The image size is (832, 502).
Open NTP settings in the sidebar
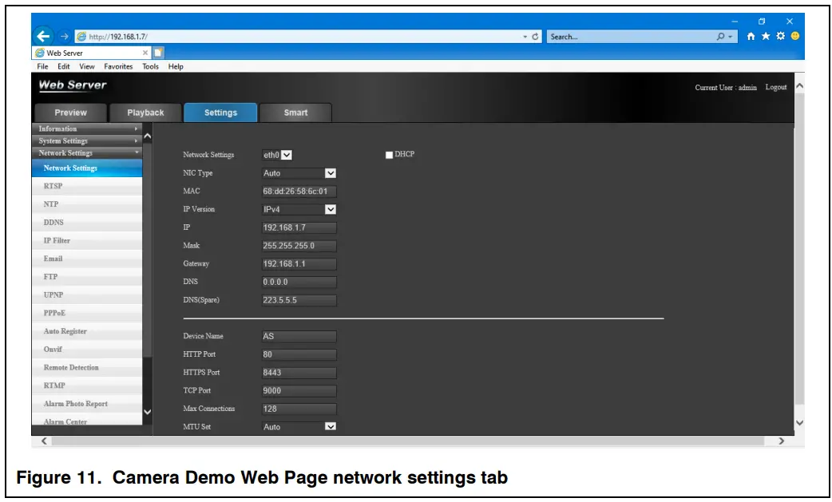[x=87, y=204]
